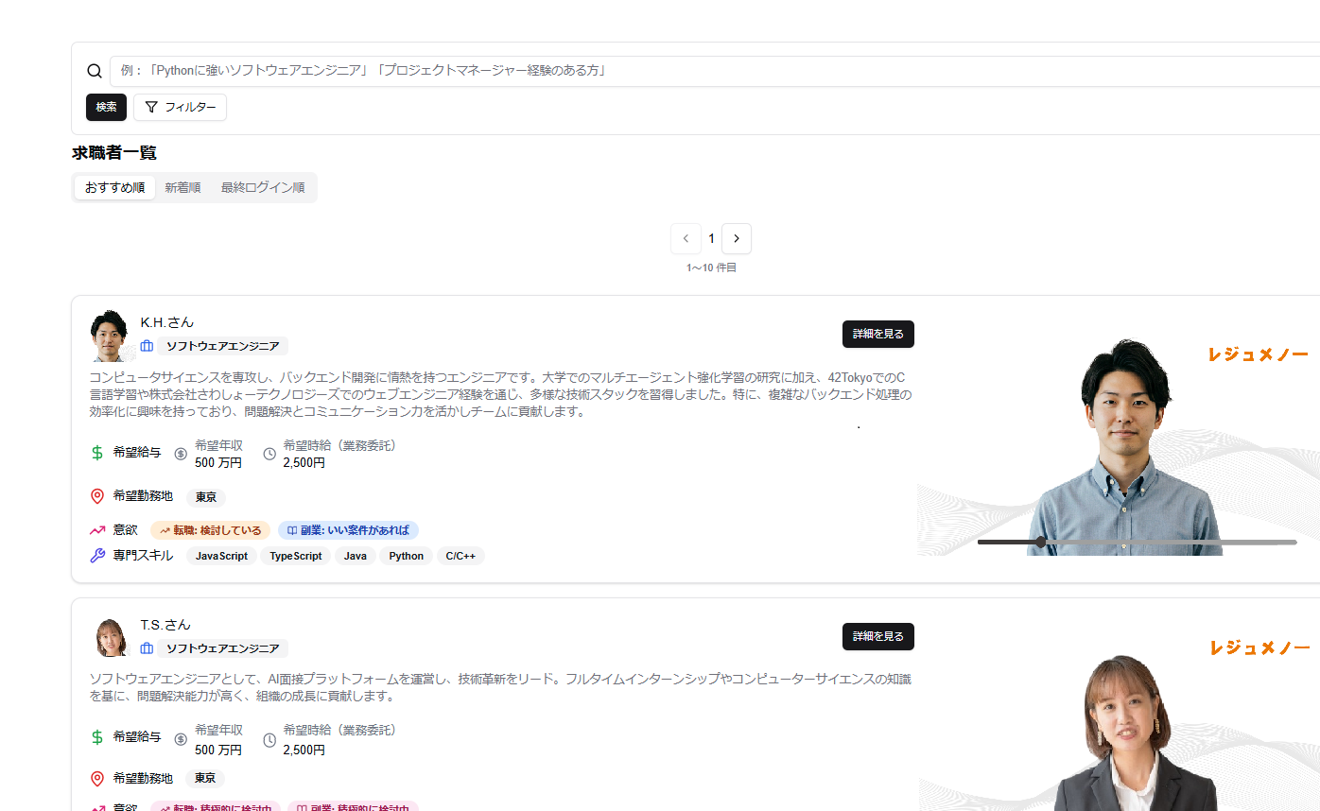Select page number 1 in pagination
This screenshot has width=1320, height=811.
click(711, 238)
